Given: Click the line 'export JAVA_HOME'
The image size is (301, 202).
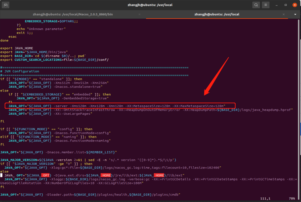Looking at the screenshot, I should [x=17, y=48].
